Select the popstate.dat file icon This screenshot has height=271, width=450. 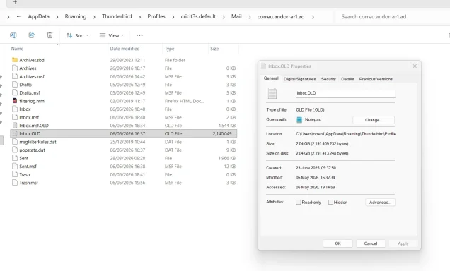click(15, 150)
